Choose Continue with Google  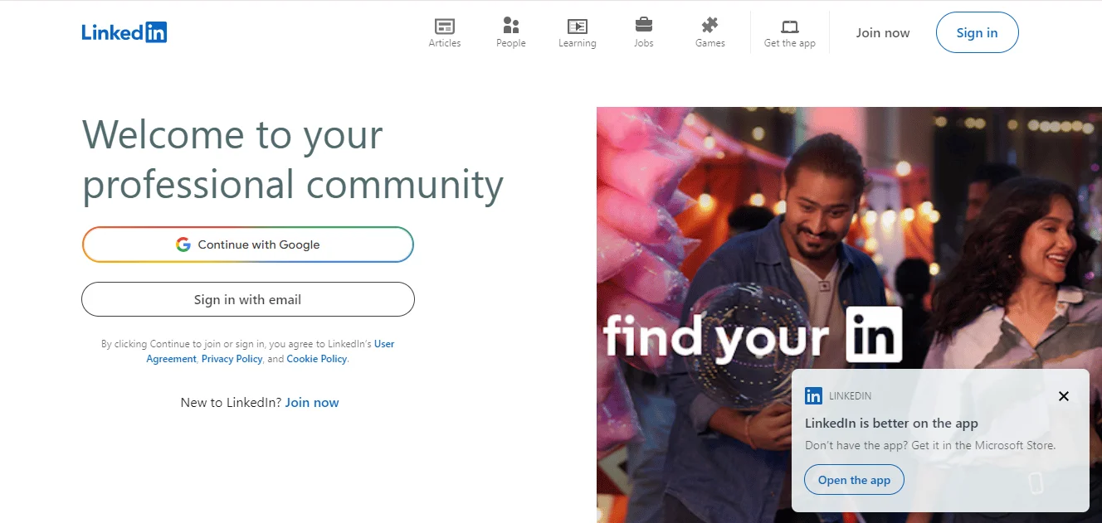pos(247,245)
